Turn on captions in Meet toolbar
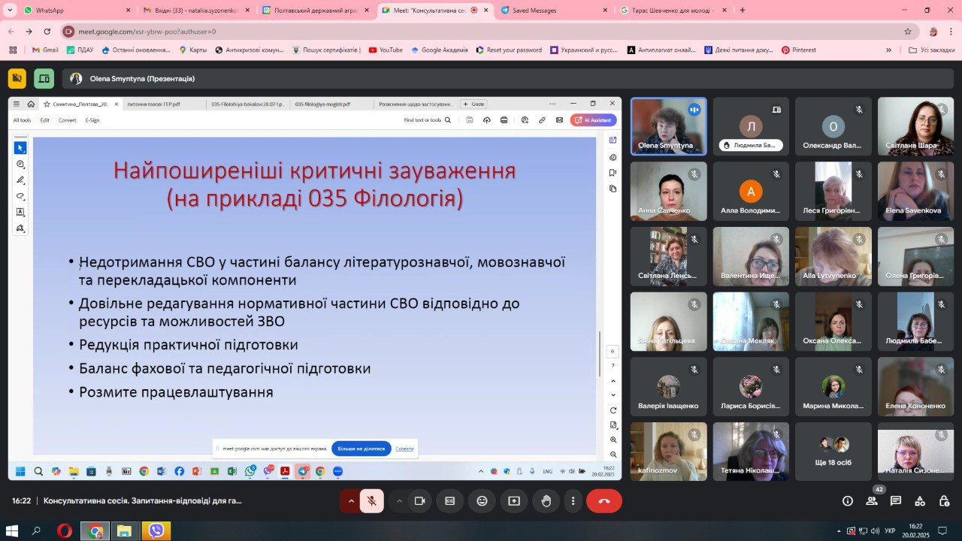 coord(450,501)
